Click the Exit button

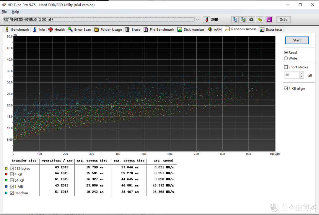(283, 19)
